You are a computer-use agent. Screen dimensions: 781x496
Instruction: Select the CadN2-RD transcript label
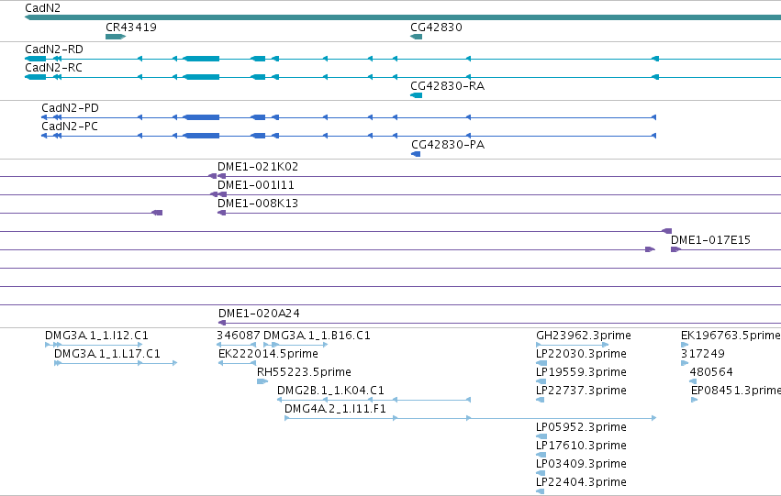[x=54, y=50]
